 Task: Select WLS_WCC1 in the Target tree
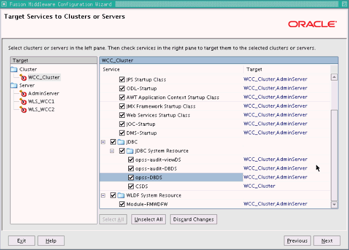point(41,101)
